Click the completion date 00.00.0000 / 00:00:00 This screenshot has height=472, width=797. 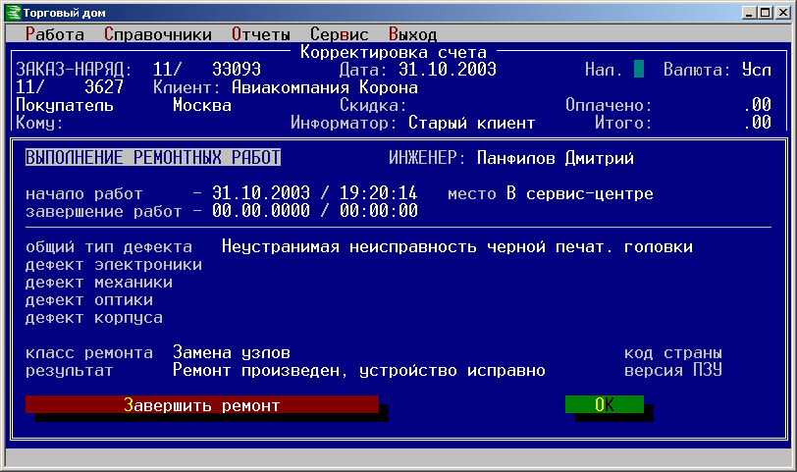pyautogui.click(x=315, y=210)
